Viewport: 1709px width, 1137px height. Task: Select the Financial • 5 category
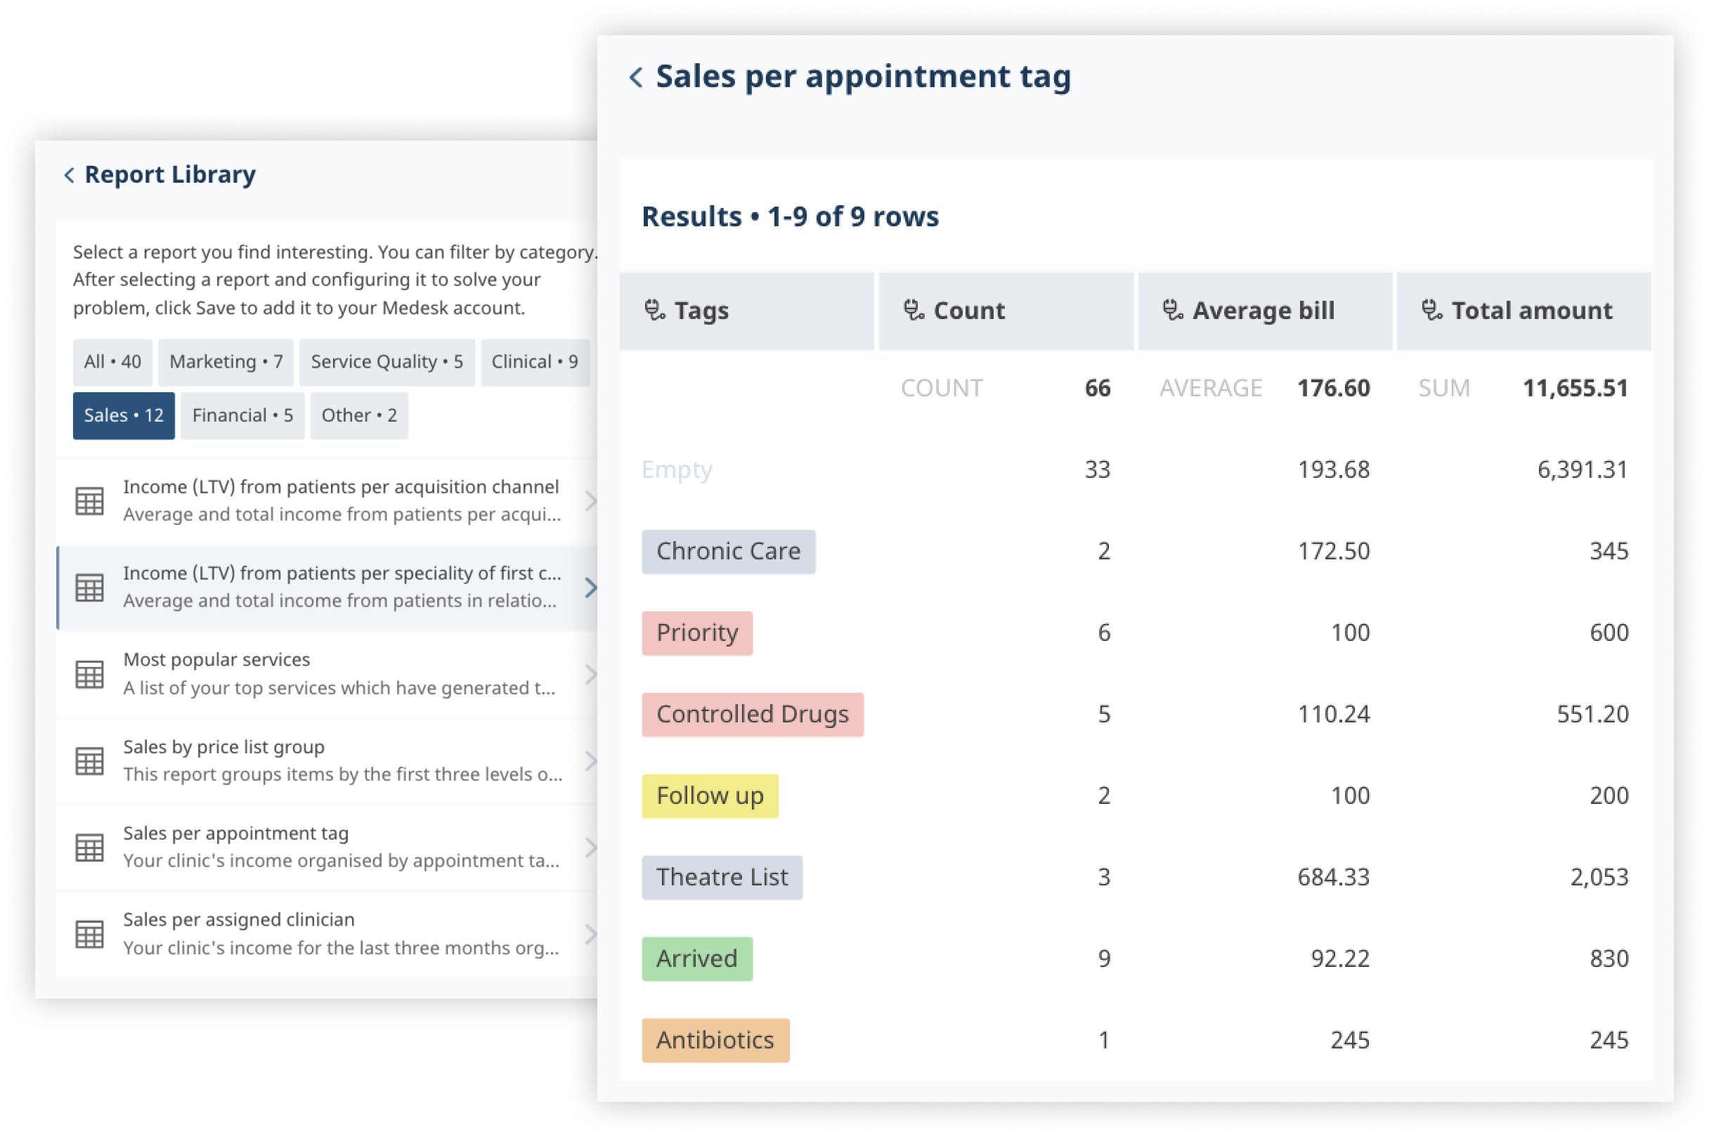[x=242, y=415]
